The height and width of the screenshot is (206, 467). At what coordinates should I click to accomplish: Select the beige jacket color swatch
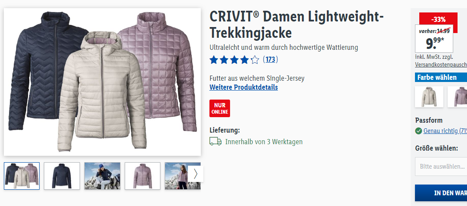point(429,97)
